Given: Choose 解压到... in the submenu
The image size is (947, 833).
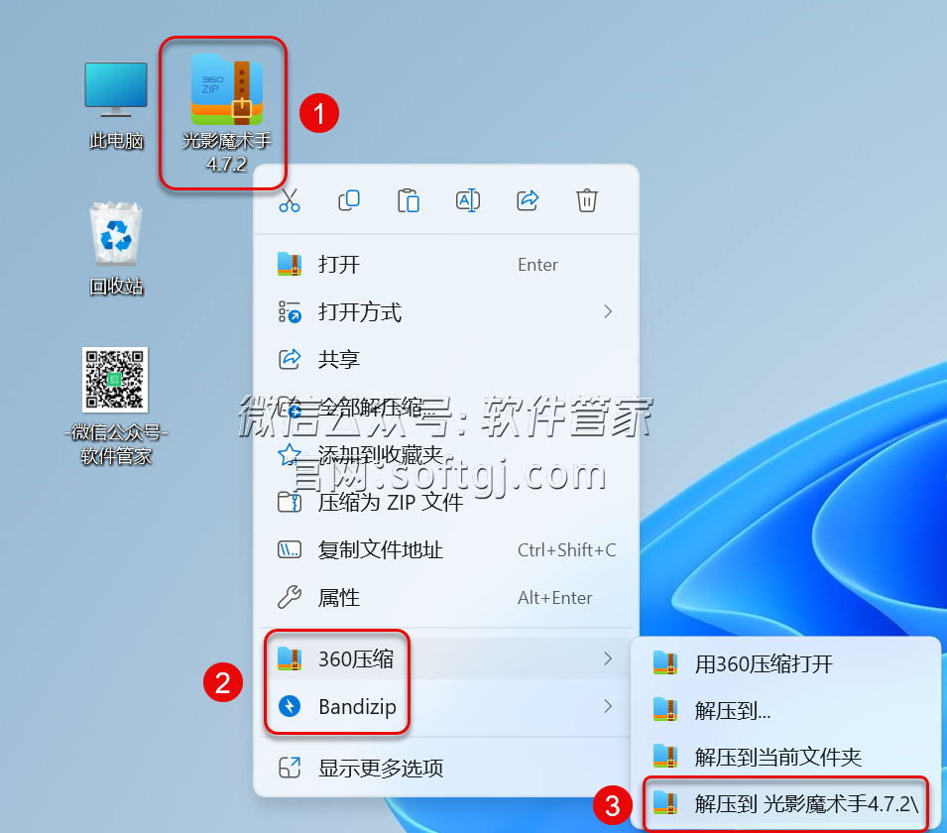Looking at the screenshot, I should [785, 710].
